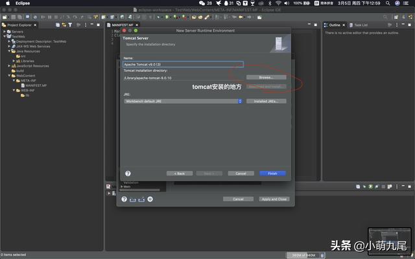Open the Project Explorer filter icon
The width and height of the screenshot is (415, 259).
(70, 25)
